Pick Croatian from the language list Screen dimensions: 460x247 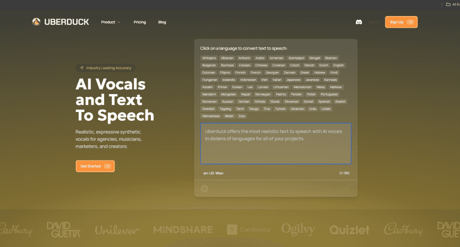279,65
